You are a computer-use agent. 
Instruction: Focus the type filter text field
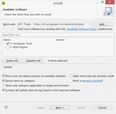pos(58,35)
